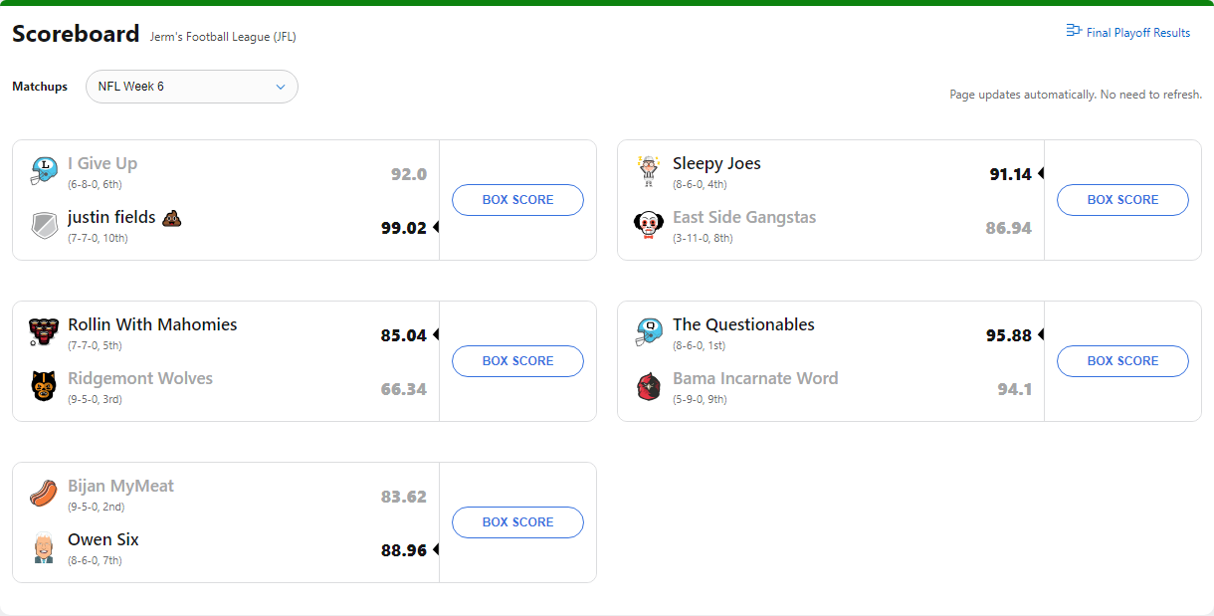Click the Bama Incarnate Word cardinal logo
Viewport: 1214px width, 616px height.
(x=649, y=386)
